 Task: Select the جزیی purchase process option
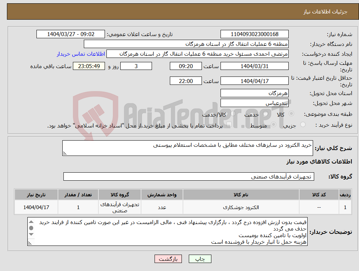[303, 124]
